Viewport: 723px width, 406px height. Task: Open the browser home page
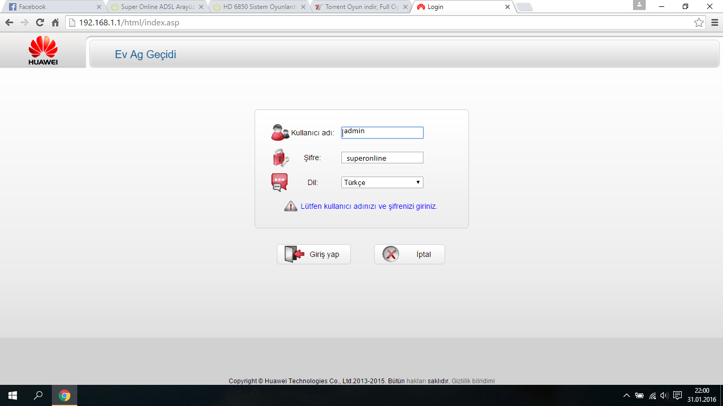point(55,23)
